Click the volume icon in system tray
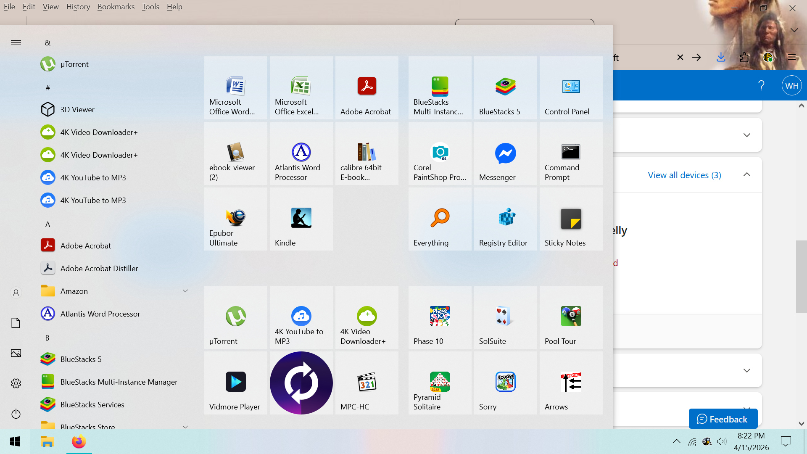Viewport: 807px width, 454px height. (x=722, y=441)
